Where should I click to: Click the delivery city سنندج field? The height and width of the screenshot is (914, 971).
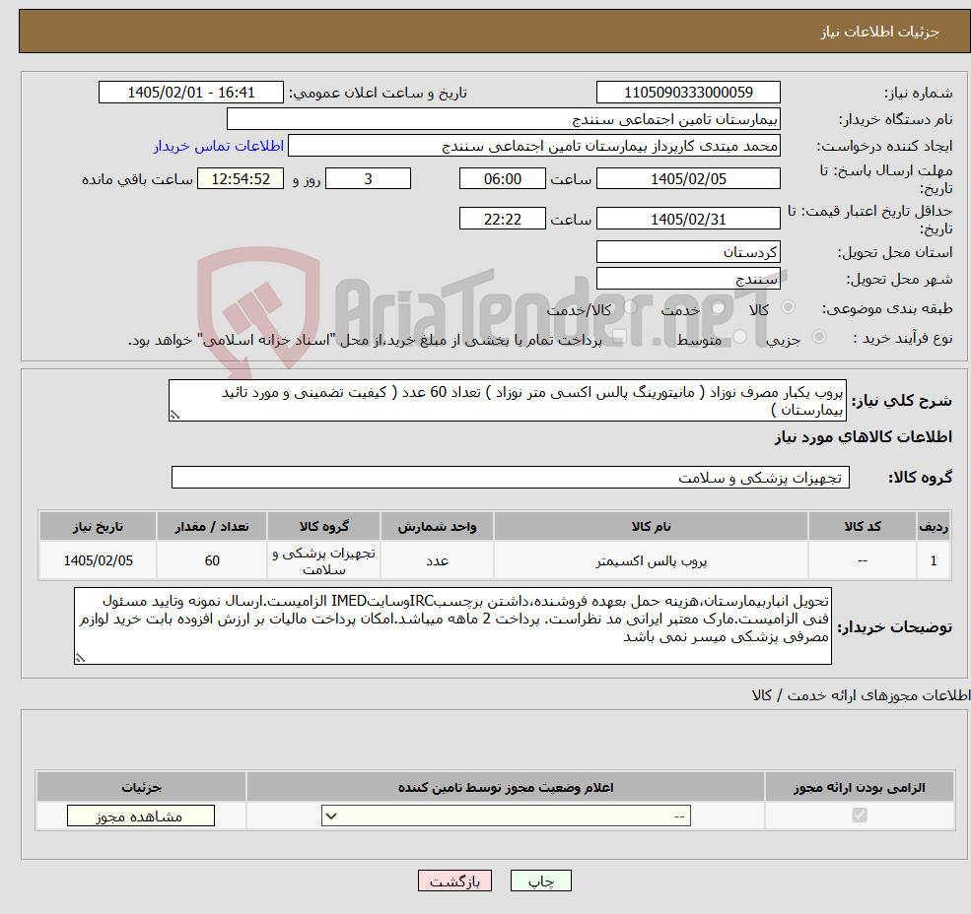click(x=688, y=279)
